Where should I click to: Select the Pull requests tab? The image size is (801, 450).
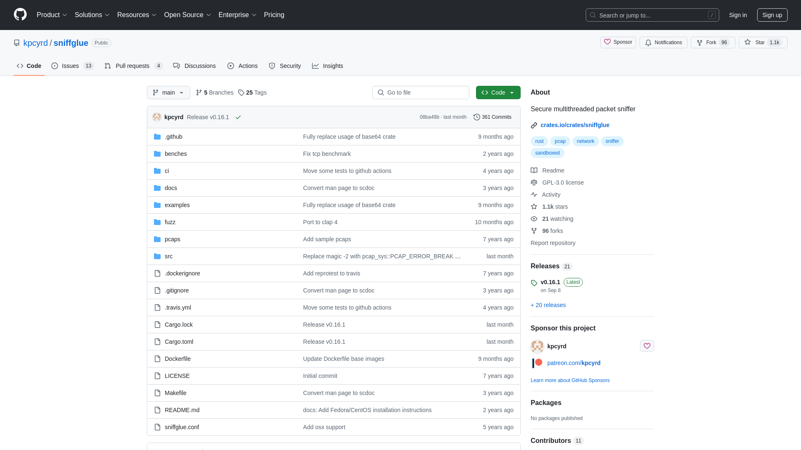(133, 65)
